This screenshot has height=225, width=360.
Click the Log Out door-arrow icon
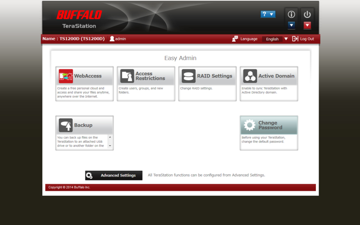tap(295, 39)
